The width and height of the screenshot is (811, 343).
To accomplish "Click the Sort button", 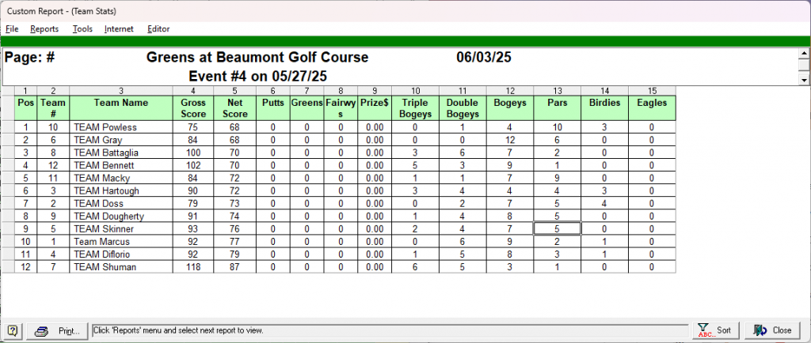I will 715,330.
